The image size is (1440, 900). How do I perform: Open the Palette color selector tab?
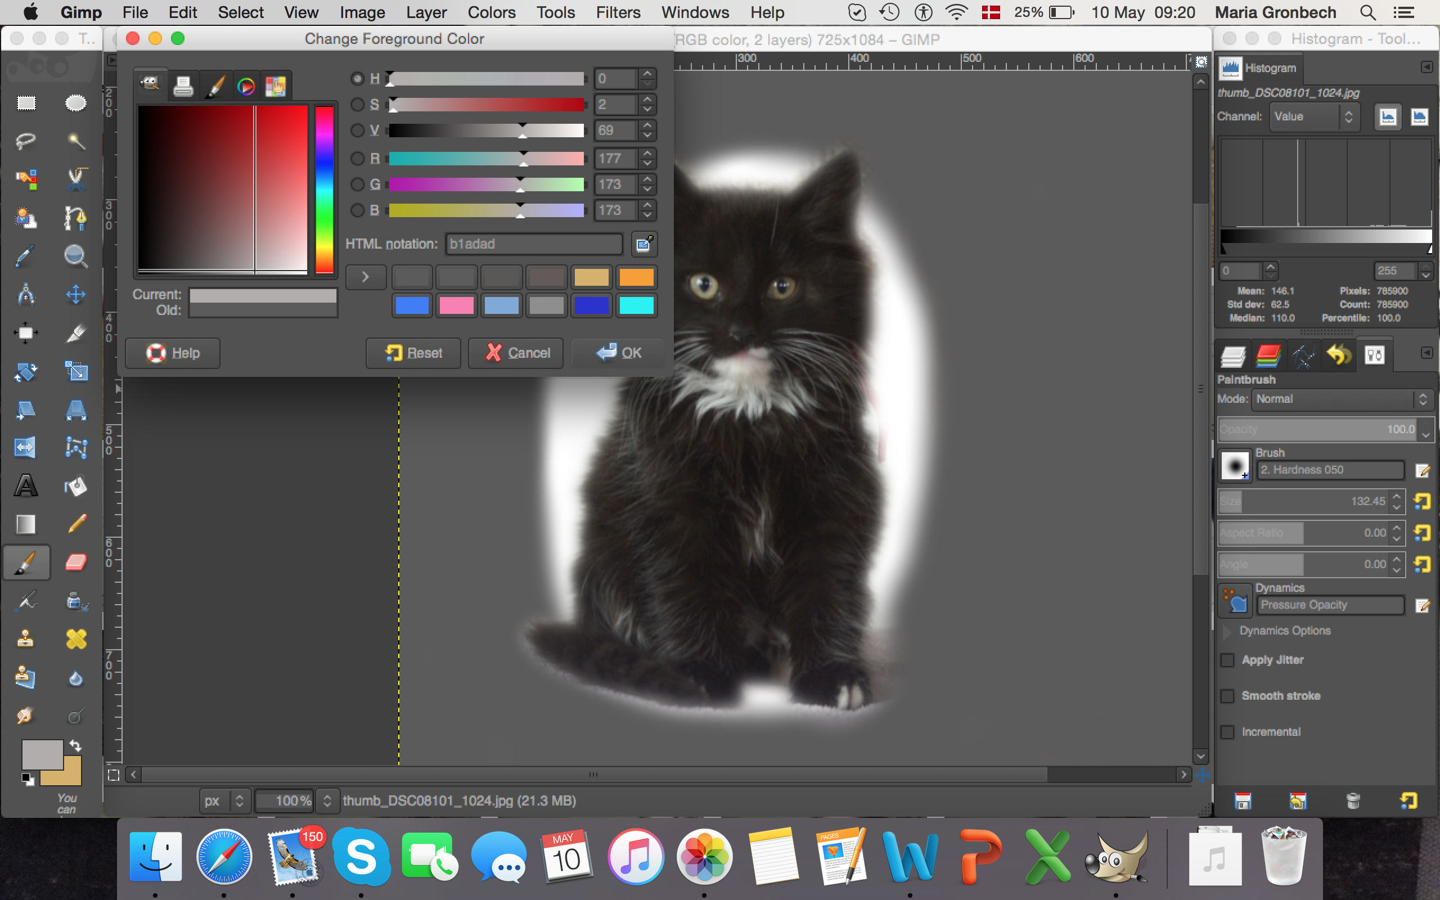(x=275, y=87)
